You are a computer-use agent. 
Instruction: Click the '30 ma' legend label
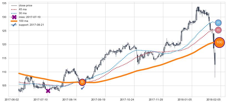coord(22,13)
